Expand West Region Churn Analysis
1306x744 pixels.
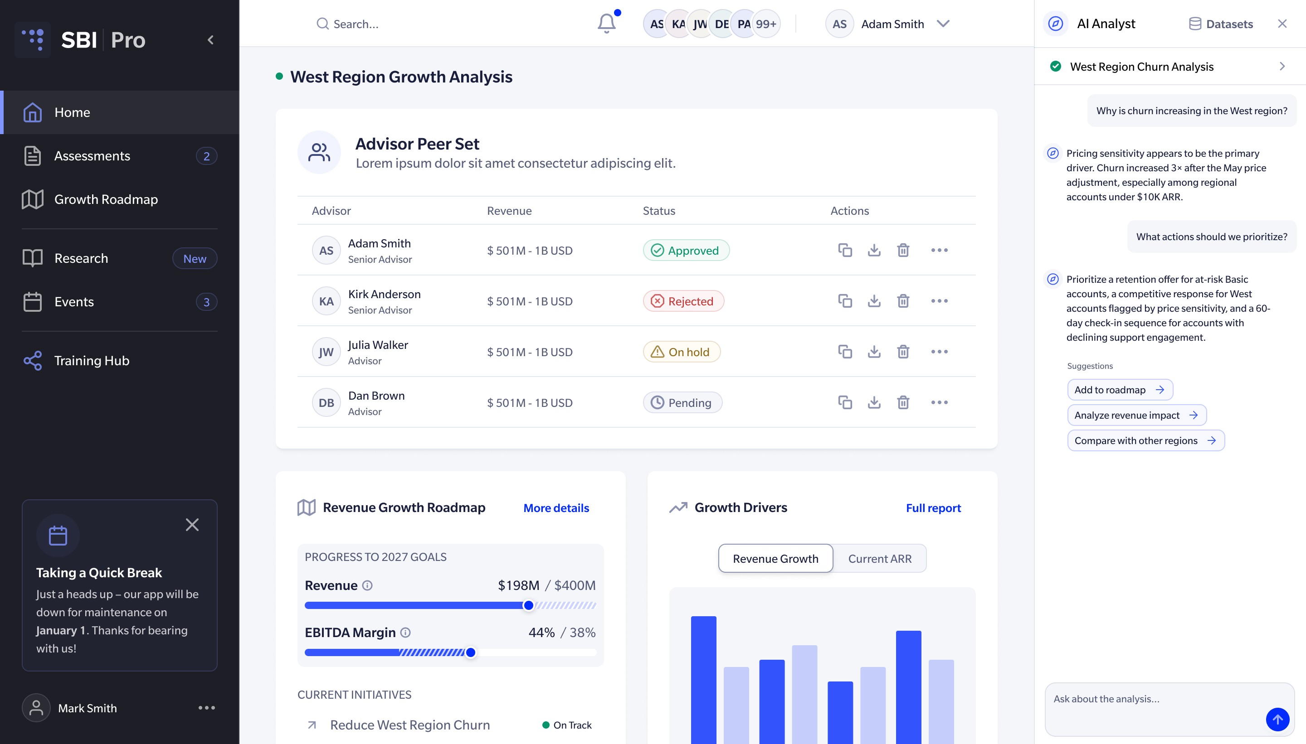(x=1170, y=67)
